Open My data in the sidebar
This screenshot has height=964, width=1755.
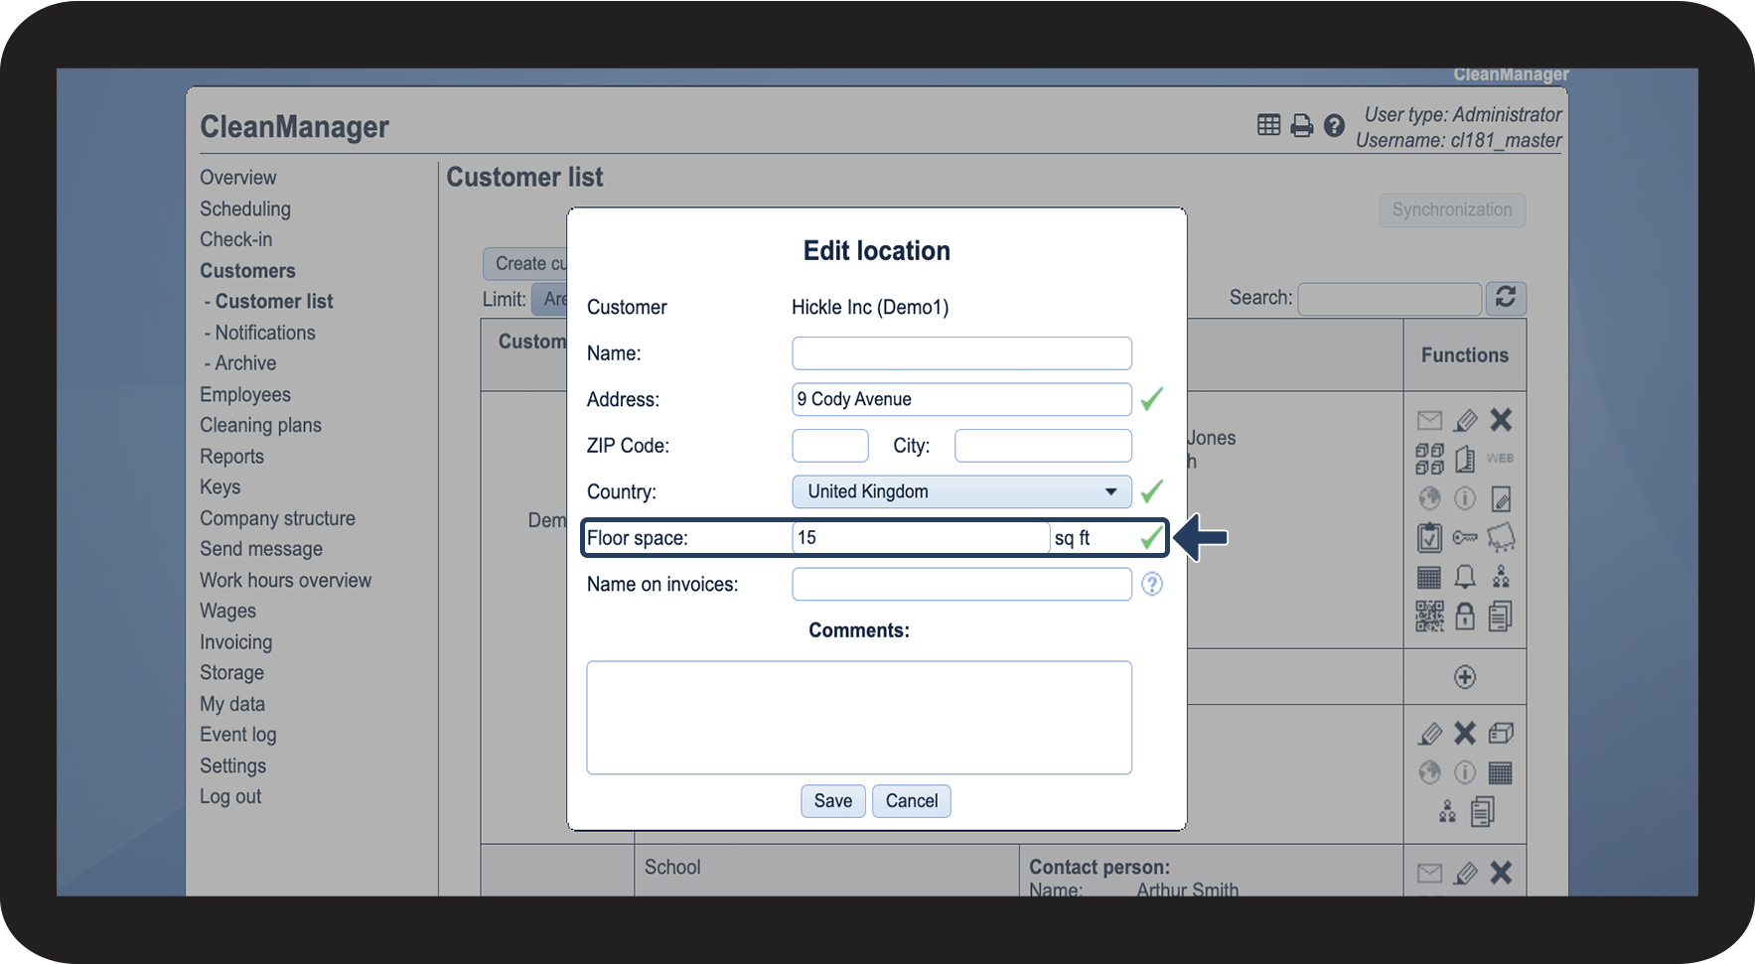pyautogui.click(x=232, y=704)
